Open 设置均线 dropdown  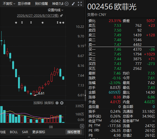pyautogui.click(x=55, y=10)
